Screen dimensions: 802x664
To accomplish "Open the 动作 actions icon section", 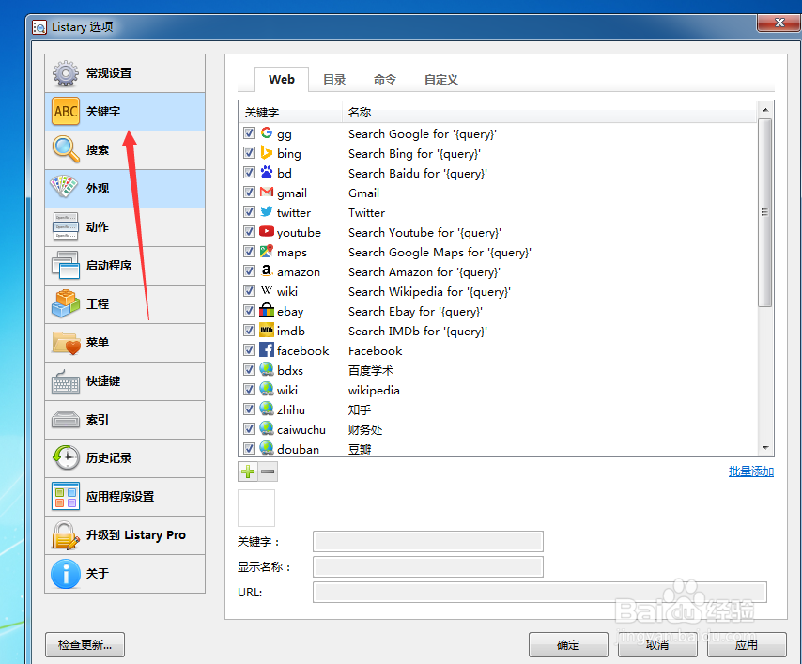I will pos(66,226).
